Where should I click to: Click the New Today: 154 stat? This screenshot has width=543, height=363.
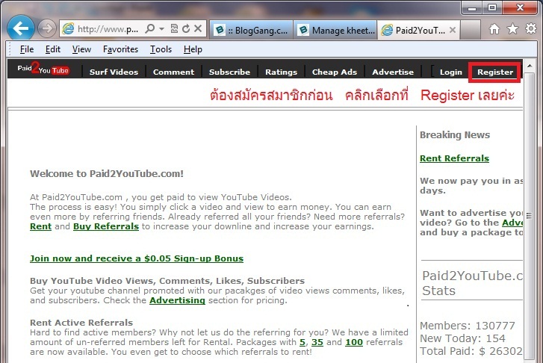click(462, 338)
